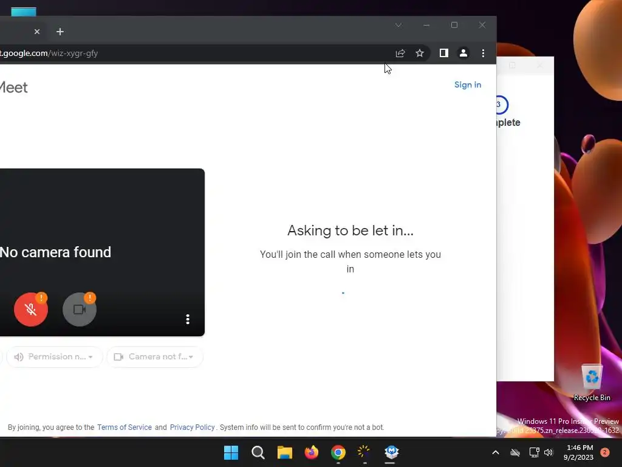Image resolution: width=622 pixels, height=467 pixels.
Task: Click the OneDrive cloud tray icon
Action: (x=515, y=452)
